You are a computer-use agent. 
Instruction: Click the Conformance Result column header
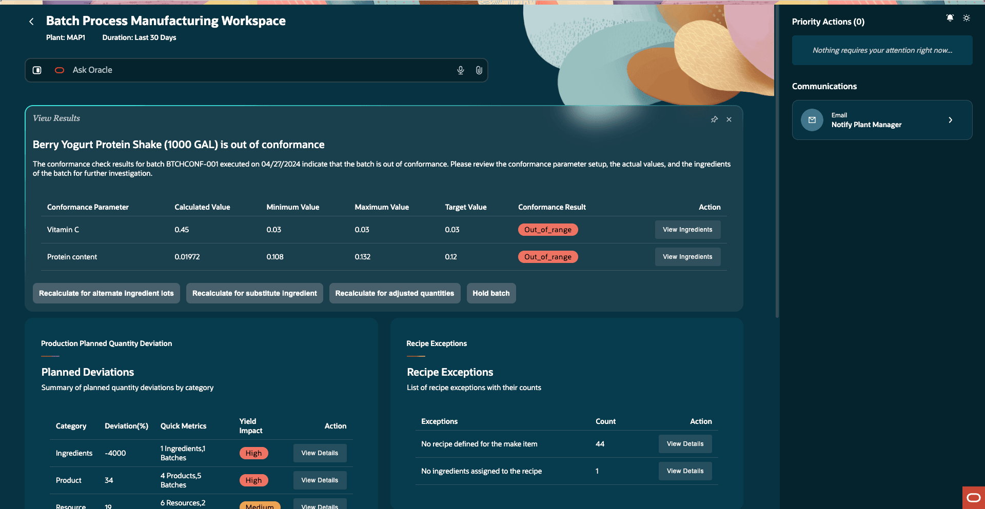(x=551, y=207)
